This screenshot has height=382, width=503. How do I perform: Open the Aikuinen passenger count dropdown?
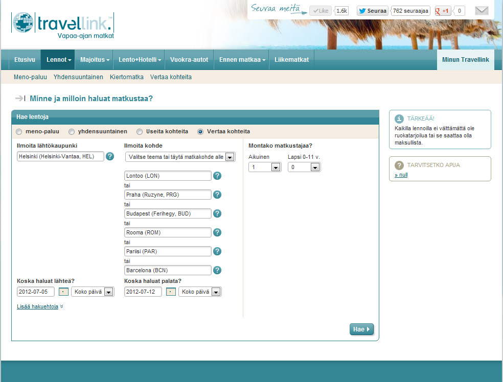click(265, 167)
